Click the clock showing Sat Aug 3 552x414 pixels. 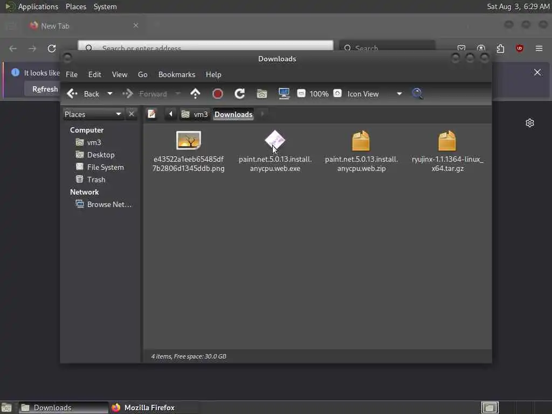click(x=518, y=6)
